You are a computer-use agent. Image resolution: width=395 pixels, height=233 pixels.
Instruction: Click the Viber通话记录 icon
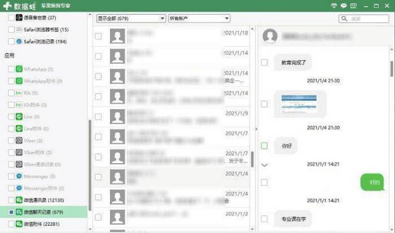(19, 164)
